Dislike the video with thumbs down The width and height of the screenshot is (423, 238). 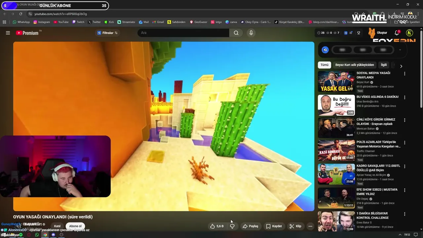[232, 226]
